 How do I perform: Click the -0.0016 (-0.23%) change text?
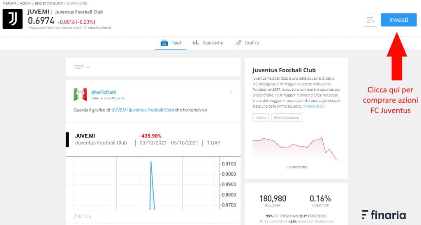76,22
